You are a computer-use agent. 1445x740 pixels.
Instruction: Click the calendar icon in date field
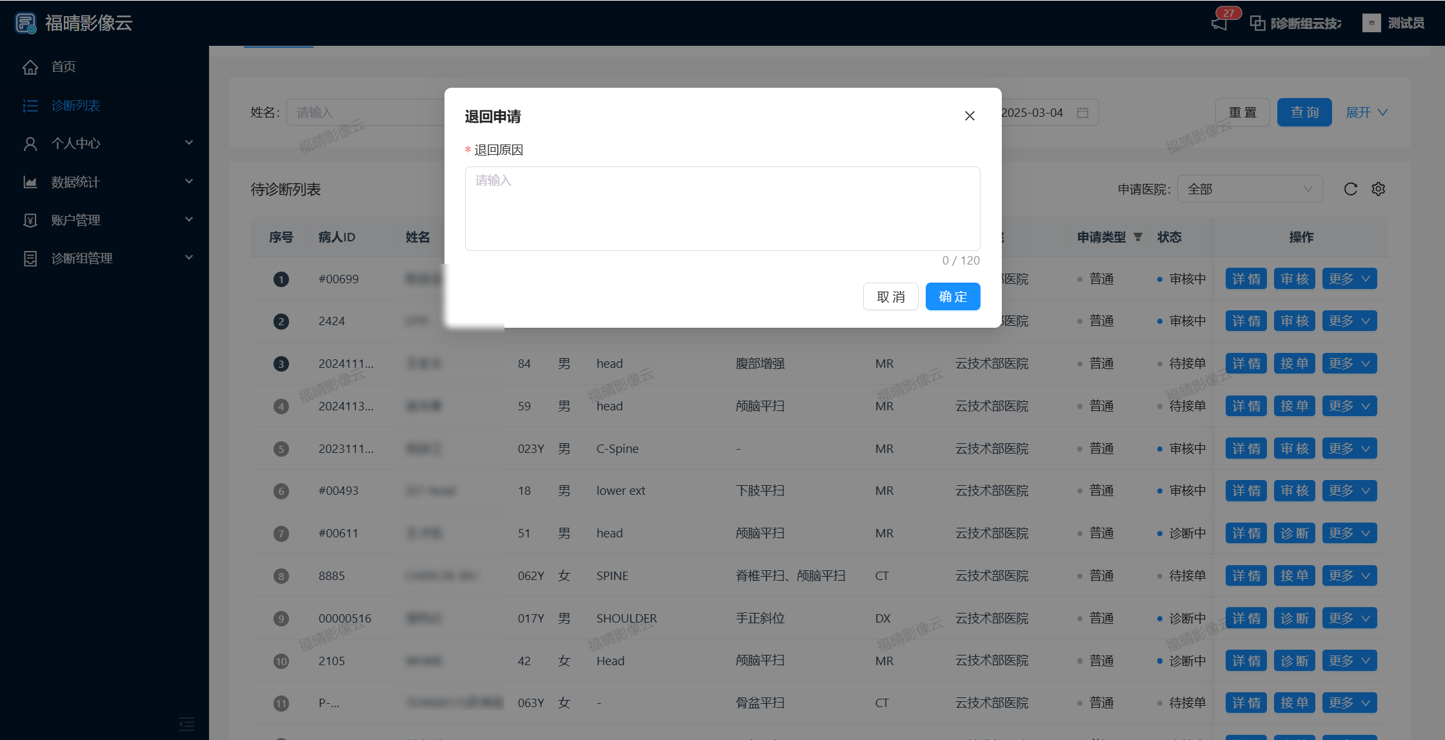click(1083, 113)
